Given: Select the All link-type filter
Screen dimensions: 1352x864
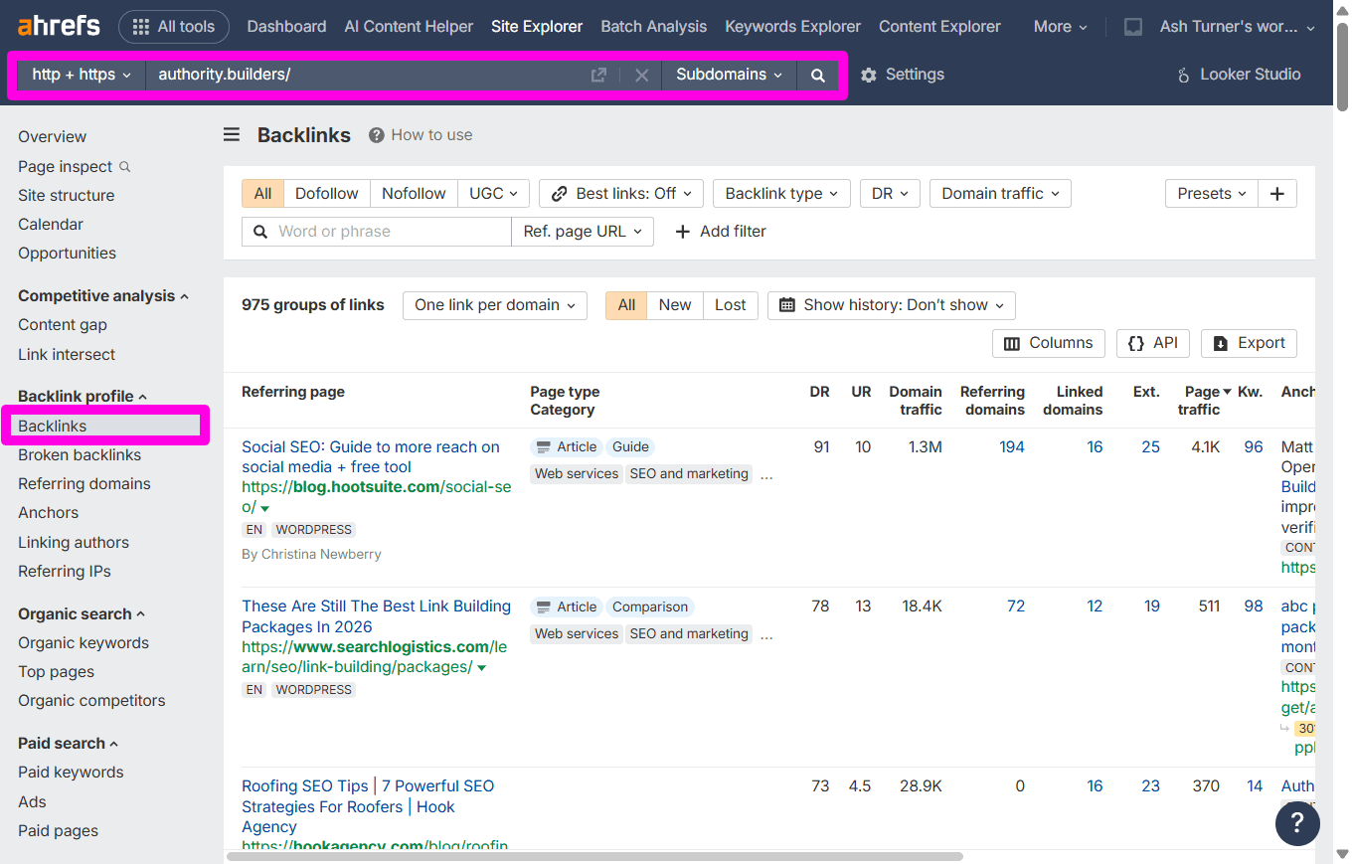Looking at the screenshot, I should 262,194.
